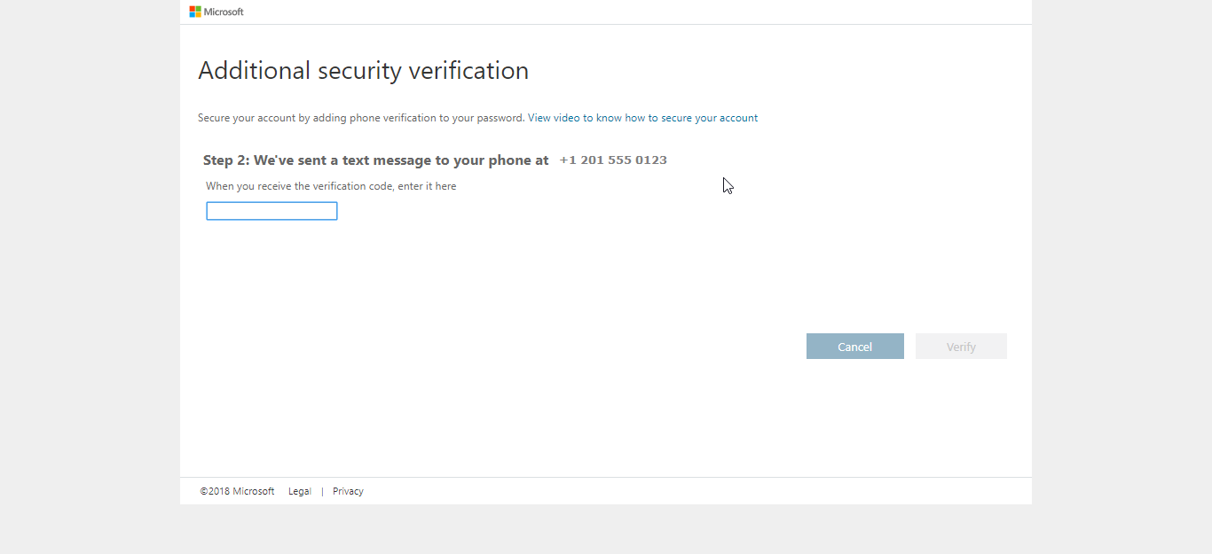The image size is (1212, 554).
Task: Open the Legal footer link
Action: pyautogui.click(x=300, y=491)
